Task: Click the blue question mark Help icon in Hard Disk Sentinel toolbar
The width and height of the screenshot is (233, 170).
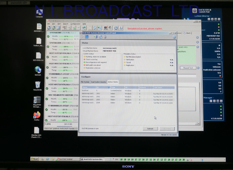Action: coord(116,28)
